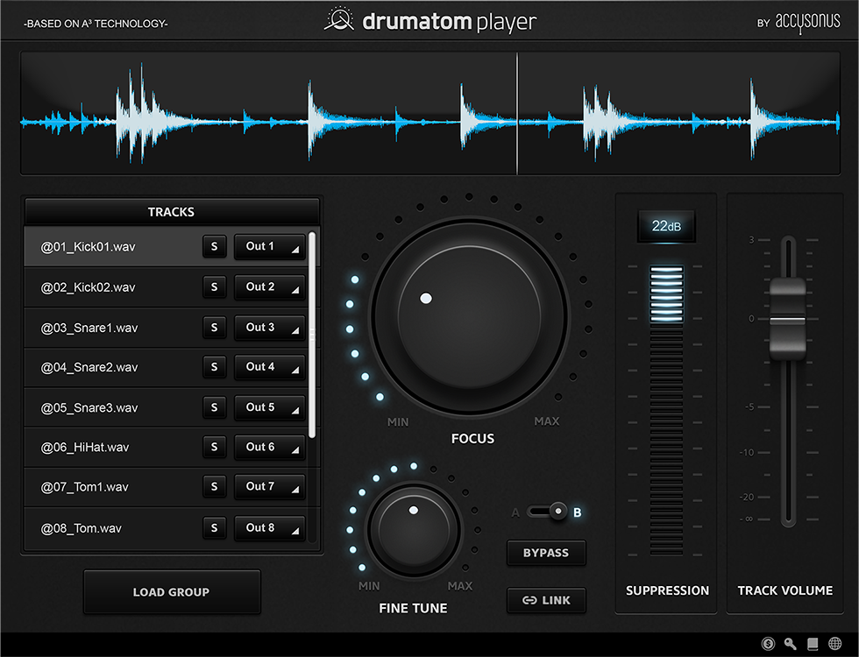Solo the @07_Tom1.wav track
859x657 pixels.
click(x=214, y=486)
